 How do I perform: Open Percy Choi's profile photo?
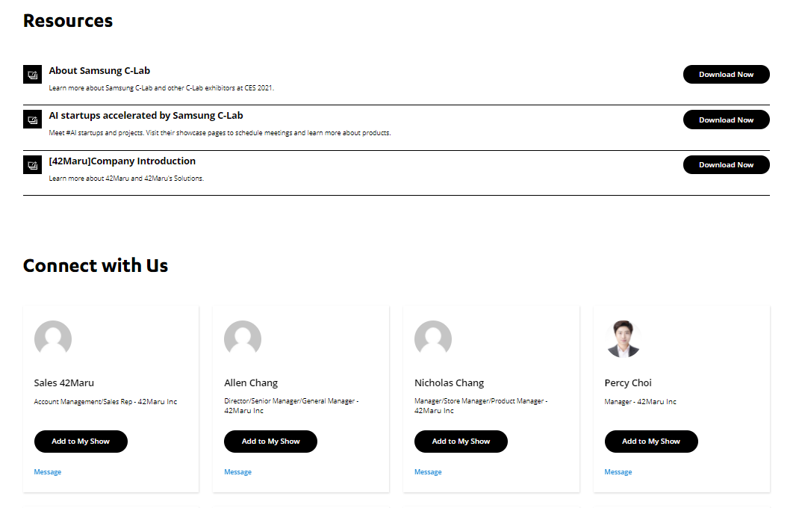tap(624, 338)
